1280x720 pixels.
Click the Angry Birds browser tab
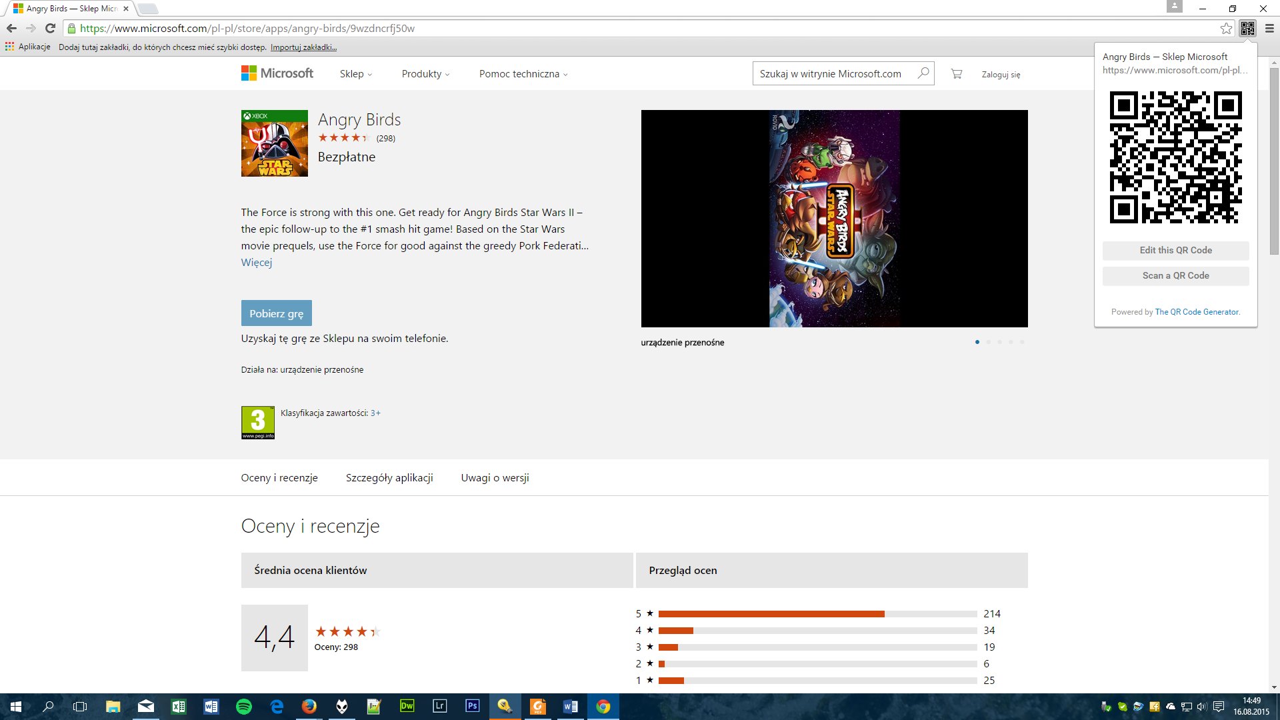tap(70, 9)
